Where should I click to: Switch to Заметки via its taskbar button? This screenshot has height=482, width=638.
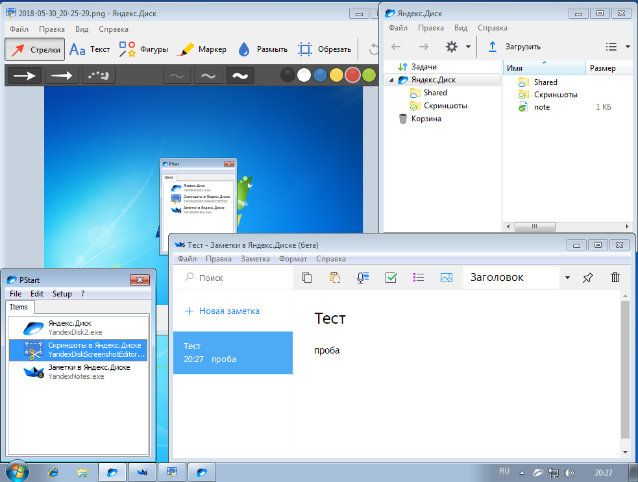coord(142,472)
